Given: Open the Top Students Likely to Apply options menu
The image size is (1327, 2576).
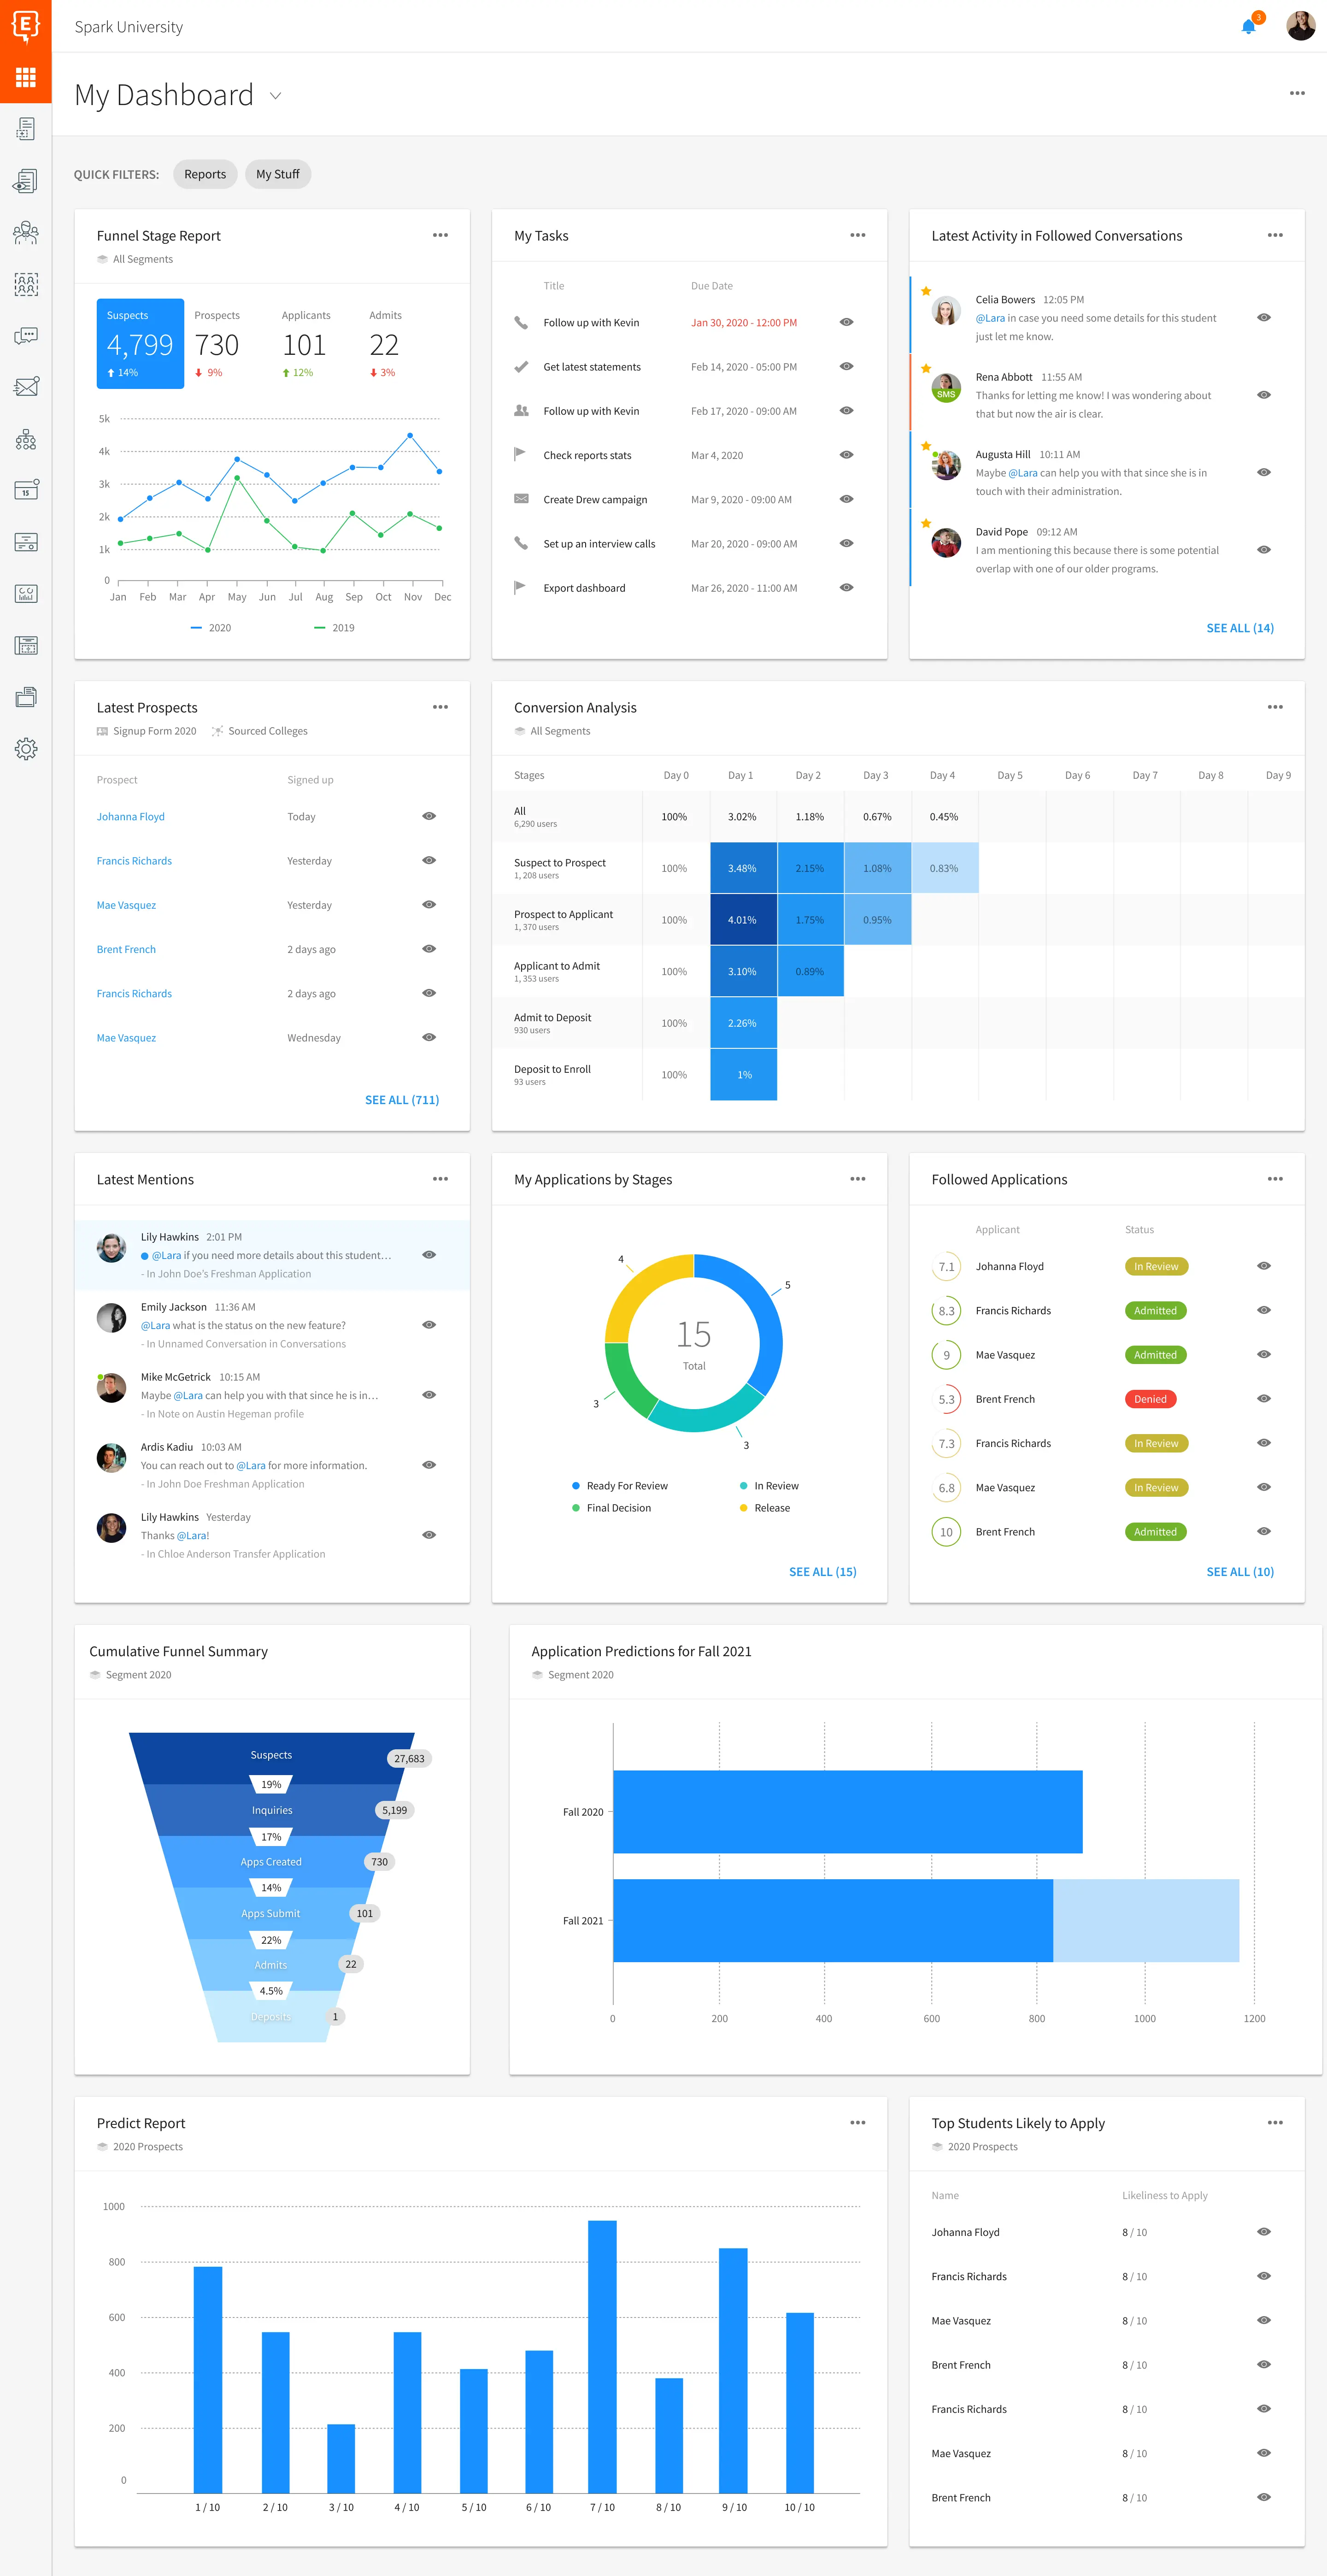Looking at the screenshot, I should [x=1275, y=2123].
